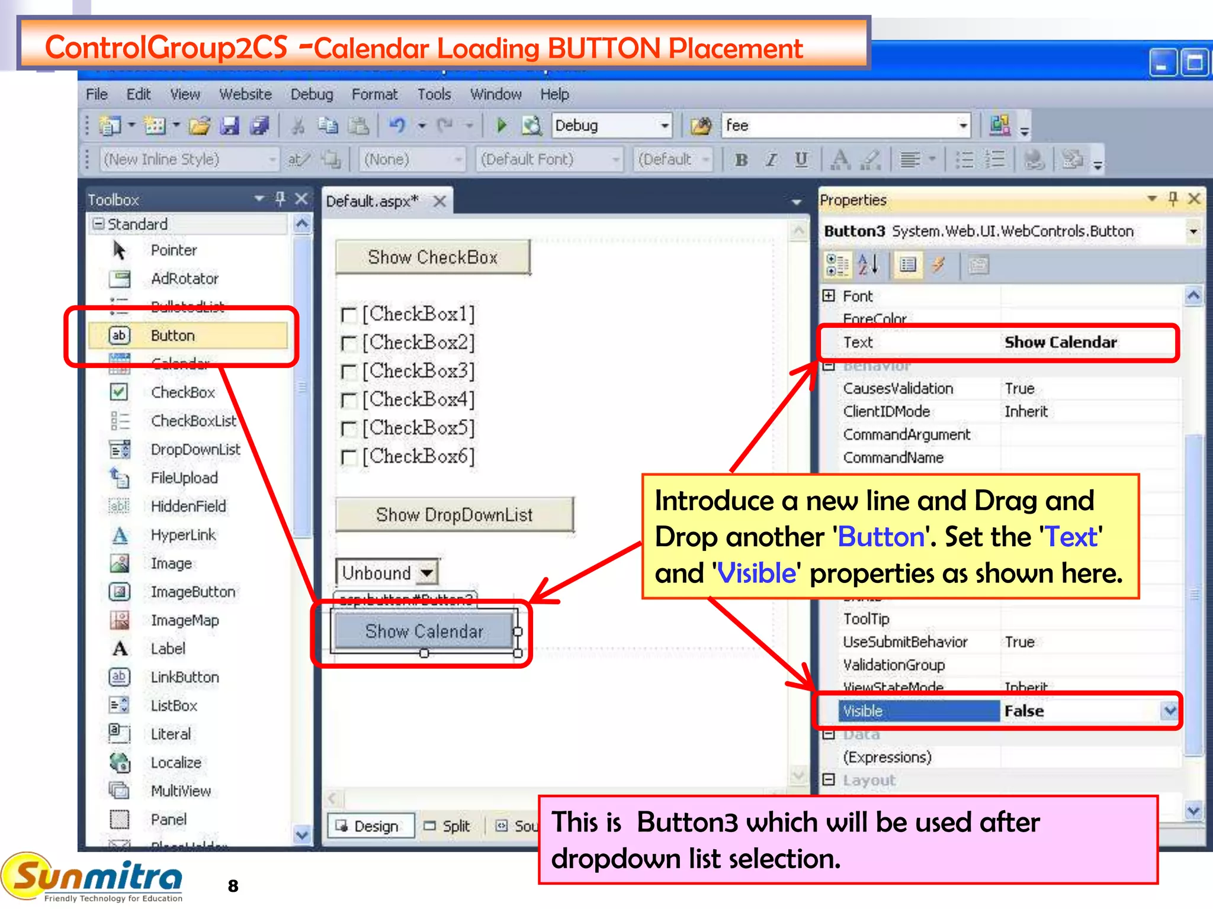Click the Save icon in toolbar
Viewport: 1213px width, 909px height.
point(229,125)
